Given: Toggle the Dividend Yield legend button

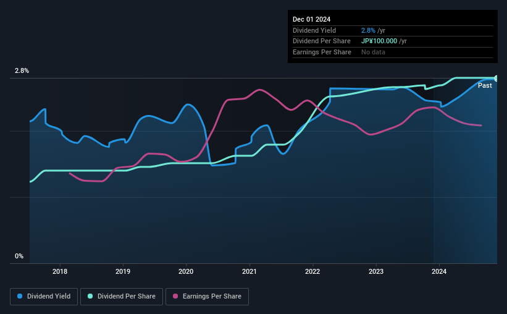Looking at the screenshot, I should (44, 297).
